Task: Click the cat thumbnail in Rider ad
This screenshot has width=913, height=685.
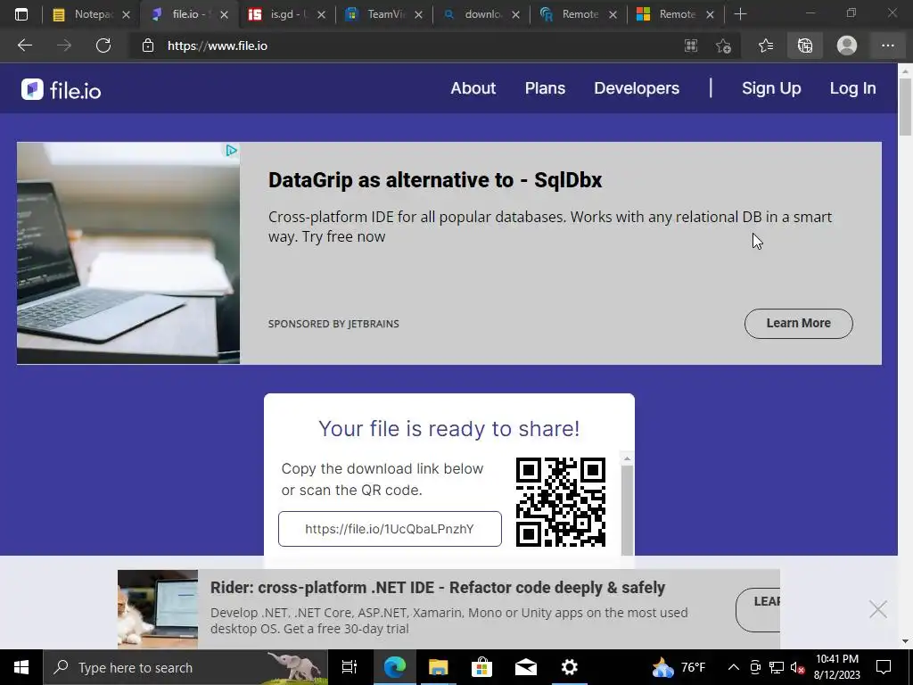Action: [158, 609]
